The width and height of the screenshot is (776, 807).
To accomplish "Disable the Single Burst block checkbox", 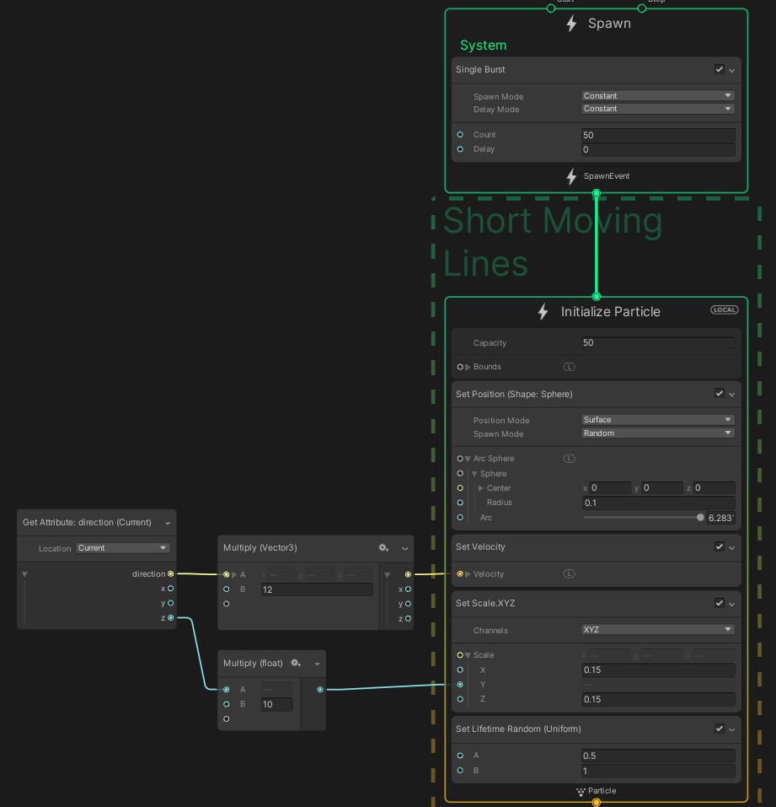I will [720, 69].
